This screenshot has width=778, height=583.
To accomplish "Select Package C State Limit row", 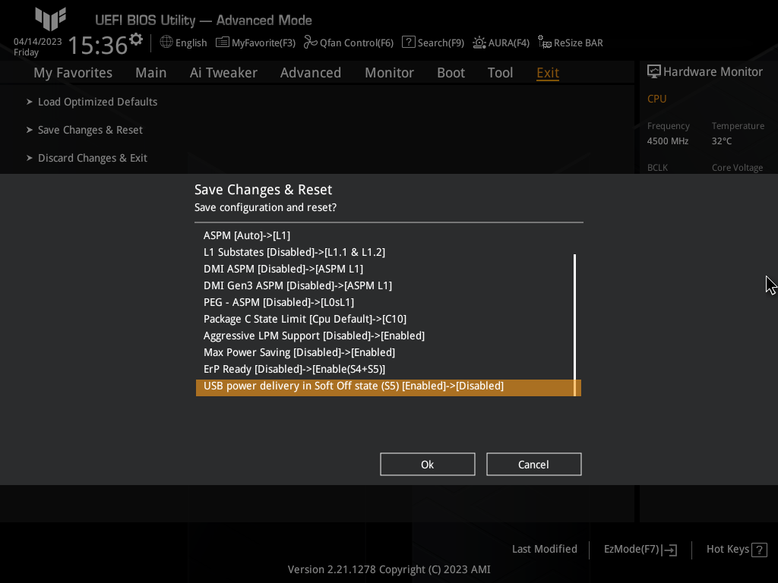I will (388, 319).
